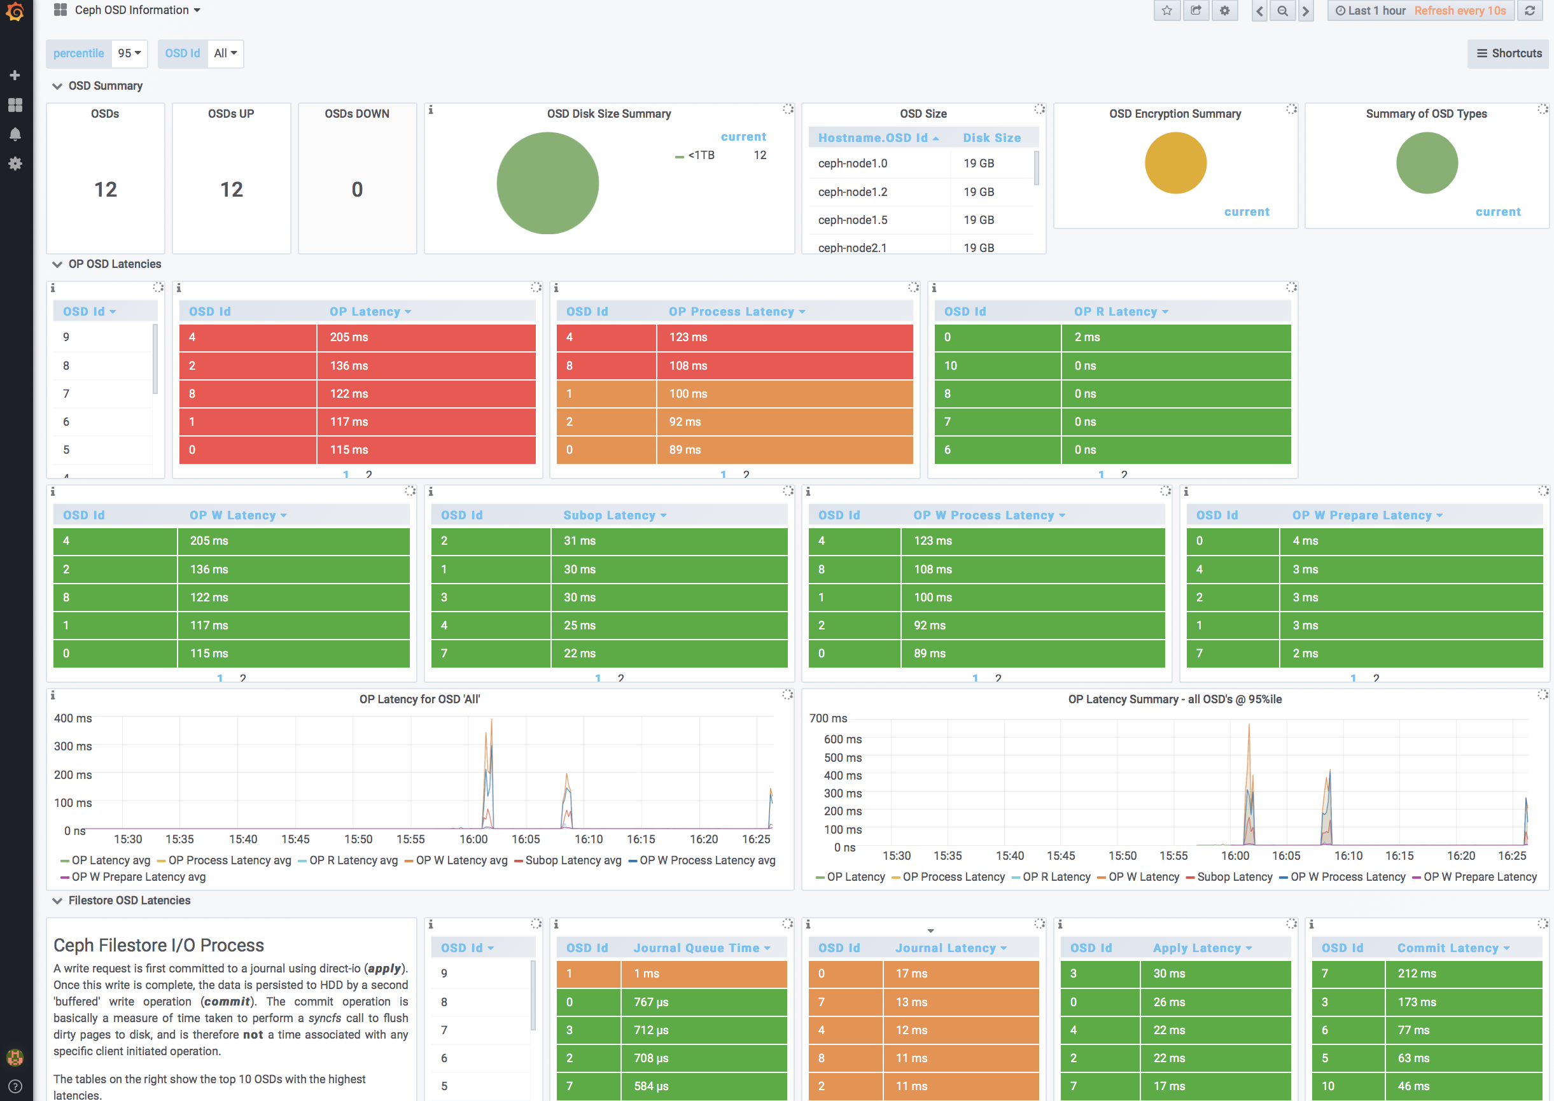
Task: Click the Create plus icon in the sidebar
Action: [15, 74]
